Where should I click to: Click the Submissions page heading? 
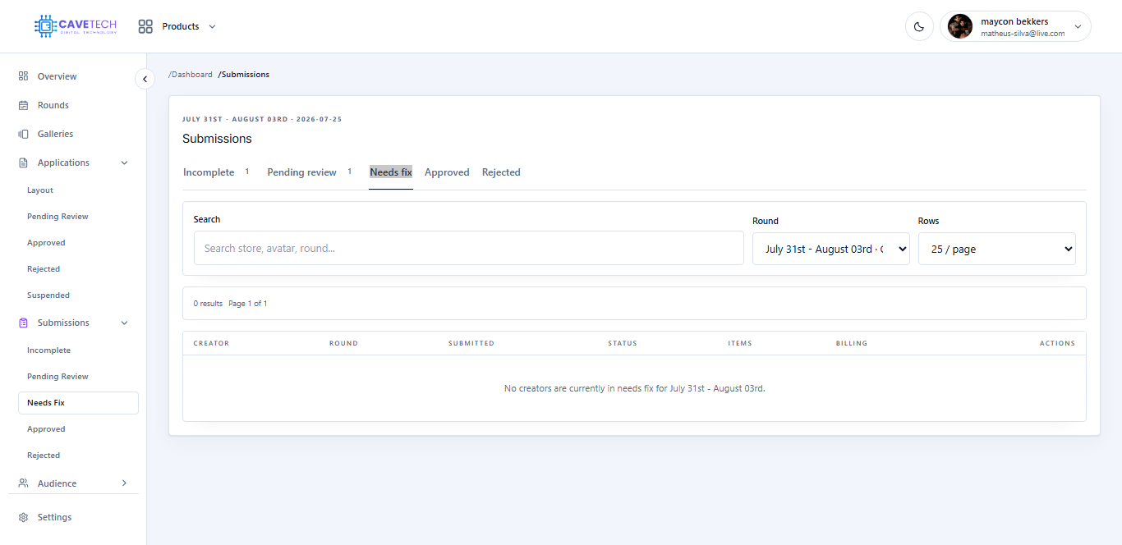click(217, 139)
